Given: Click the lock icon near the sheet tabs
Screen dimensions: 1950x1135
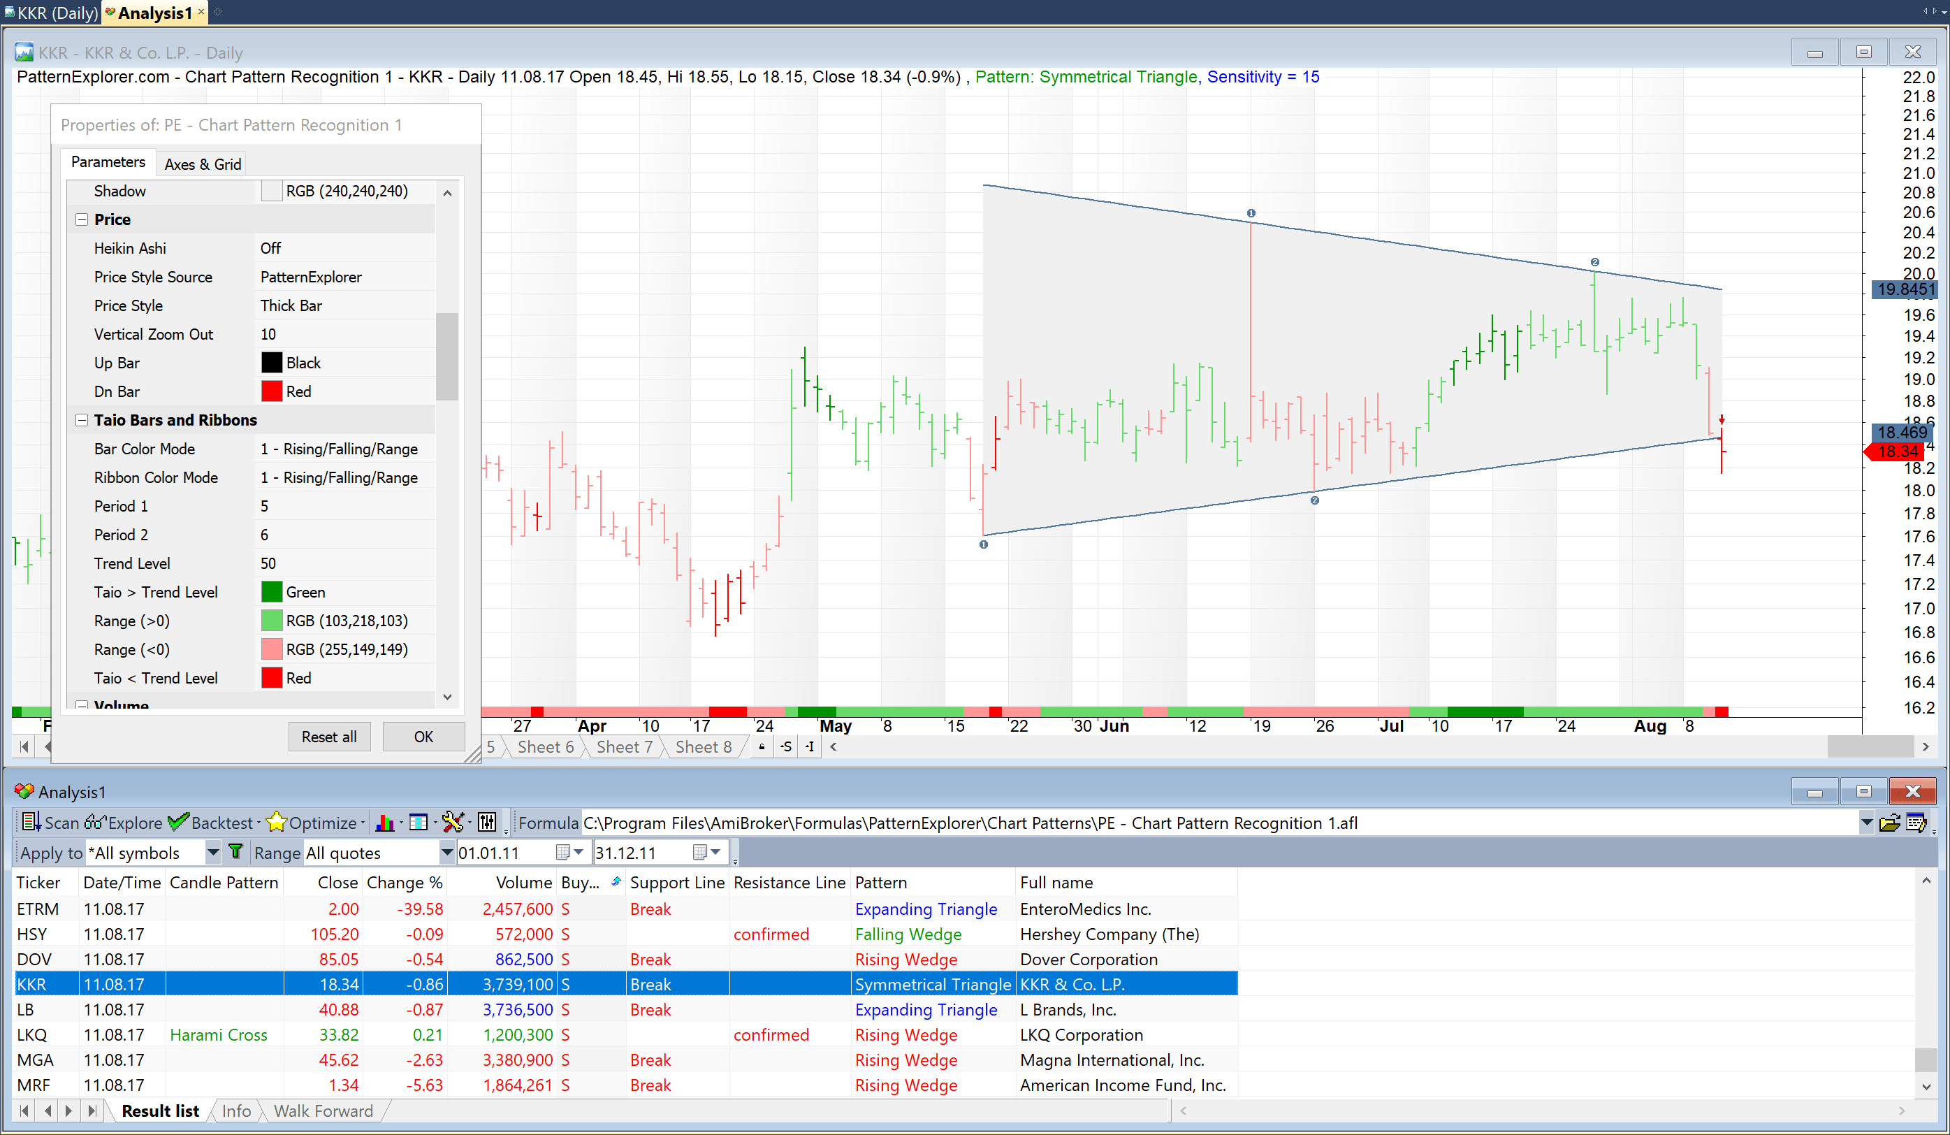Looking at the screenshot, I should (x=761, y=746).
